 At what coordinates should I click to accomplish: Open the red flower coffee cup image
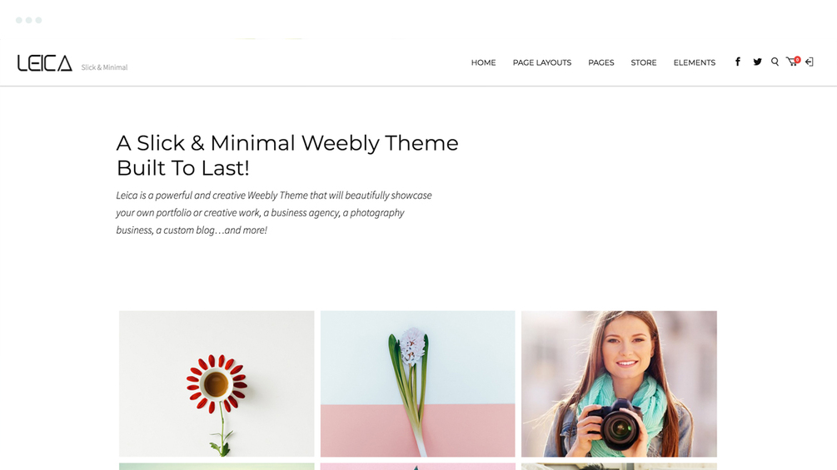pyautogui.click(x=217, y=383)
